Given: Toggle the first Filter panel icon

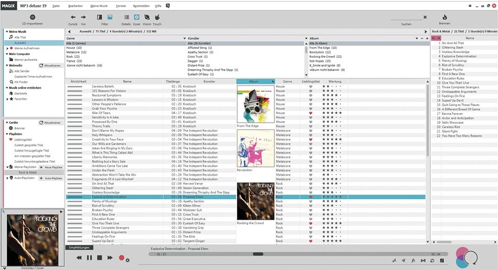Looking at the screenshot, I should click(100, 17).
